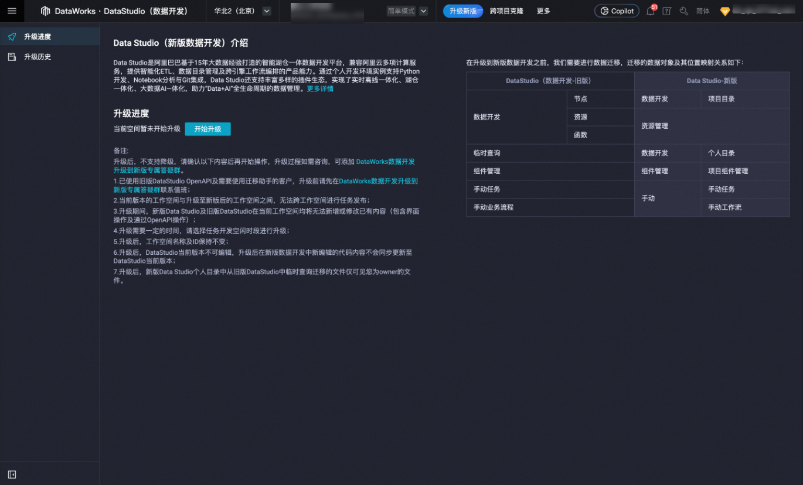Open Copilot assistant
Screen dimensions: 803x485
(x=617, y=11)
